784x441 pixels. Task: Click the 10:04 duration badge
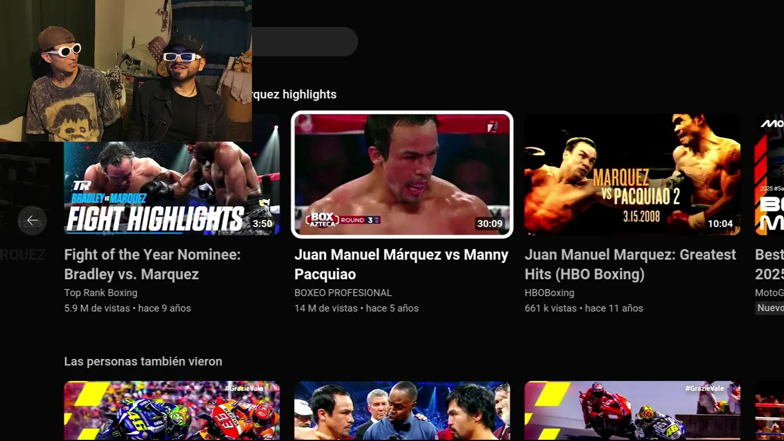[720, 224]
